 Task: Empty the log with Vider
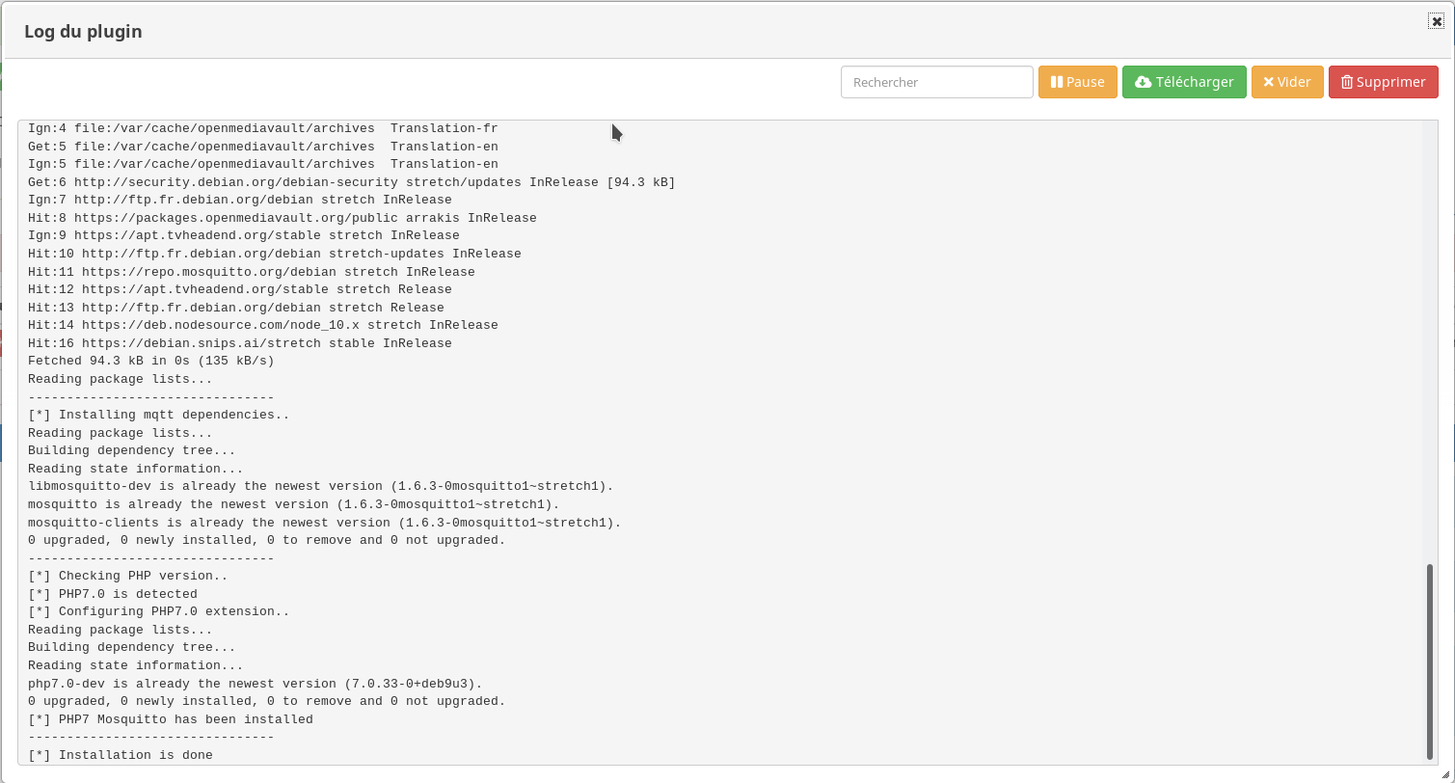pyautogui.click(x=1287, y=82)
